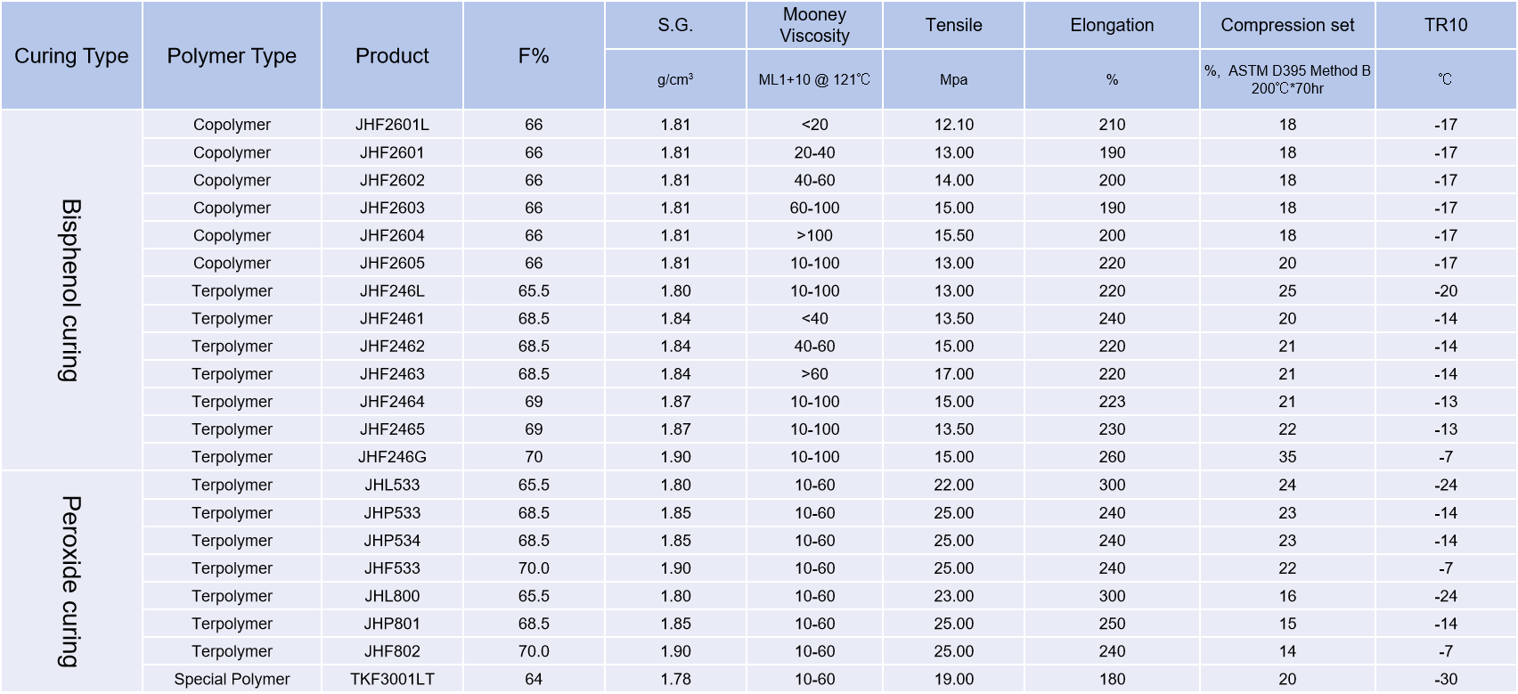Click product cell TKF3001LT
Image resolution: width=1518 pixels, height=694 pixels.
click(392, 679)
